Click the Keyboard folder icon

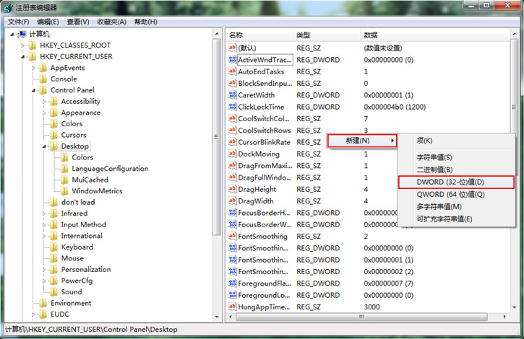tap(53, 247)
